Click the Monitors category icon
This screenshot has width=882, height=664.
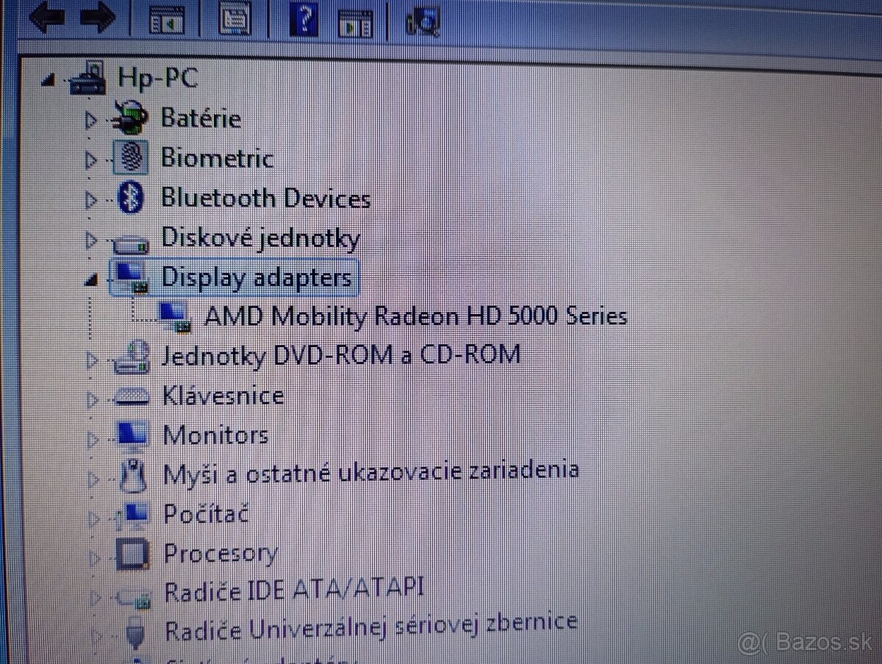(134, 435)
